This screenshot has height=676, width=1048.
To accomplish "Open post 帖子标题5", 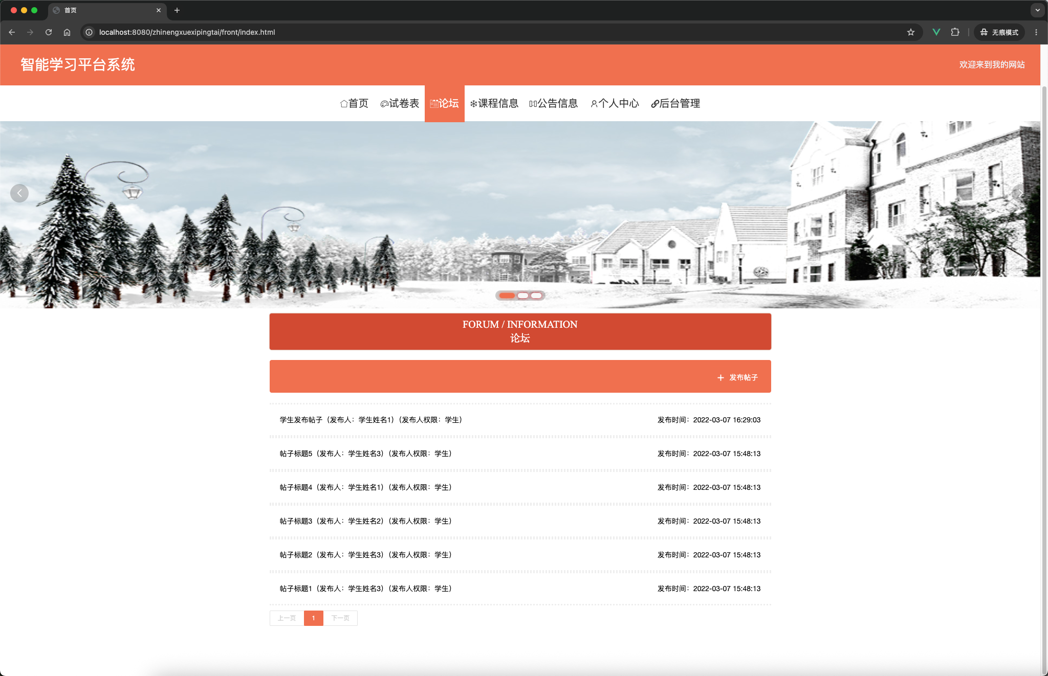I will 520,454.
